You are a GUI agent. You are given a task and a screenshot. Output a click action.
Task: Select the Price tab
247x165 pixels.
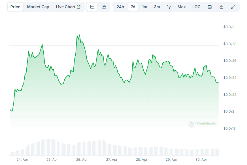point(15,7)
